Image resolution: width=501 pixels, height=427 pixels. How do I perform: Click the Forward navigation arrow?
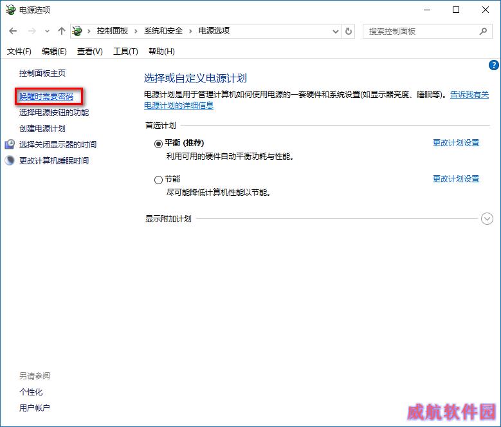point(32,31)
